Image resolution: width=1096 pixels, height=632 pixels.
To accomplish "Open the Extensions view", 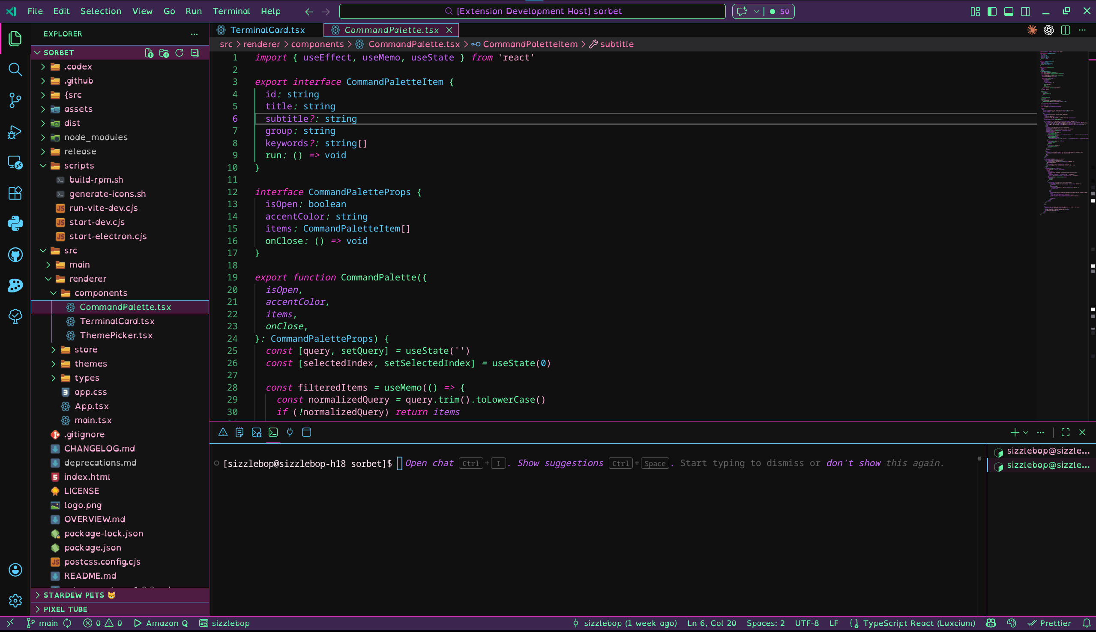I will [x=15, y=193].
